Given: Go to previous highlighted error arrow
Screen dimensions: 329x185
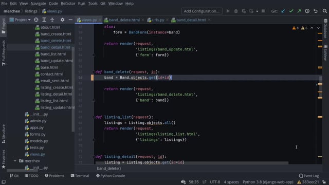Looking at the screenshot, I should [312, 28].
